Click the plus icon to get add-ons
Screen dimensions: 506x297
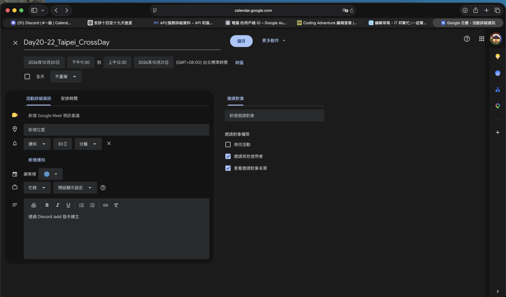tap(497, 132)
